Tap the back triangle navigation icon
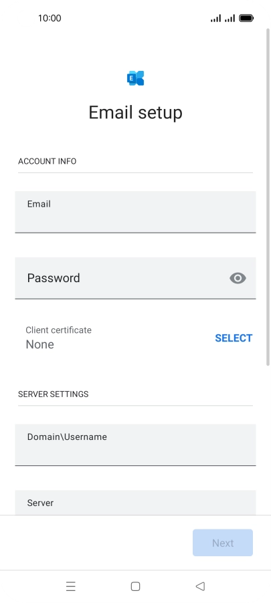The width and height of the screenshot is (271, 603). 200,586
